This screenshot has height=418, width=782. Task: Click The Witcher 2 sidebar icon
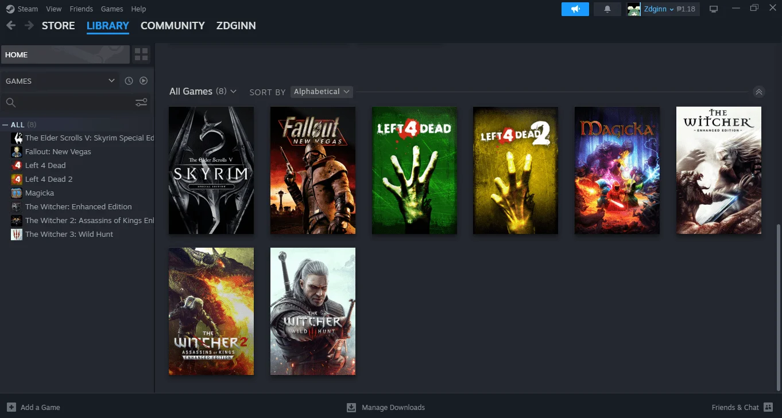(x=17, y=221)
